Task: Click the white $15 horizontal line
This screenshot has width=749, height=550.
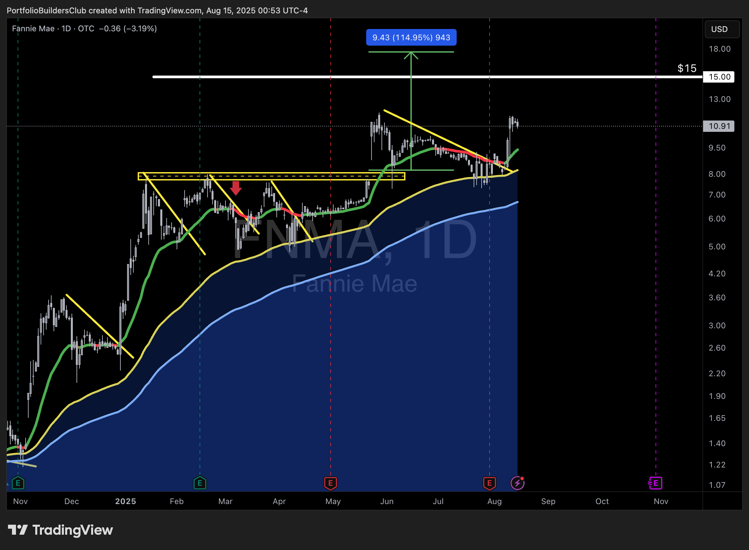Action: tap(427, 77)
